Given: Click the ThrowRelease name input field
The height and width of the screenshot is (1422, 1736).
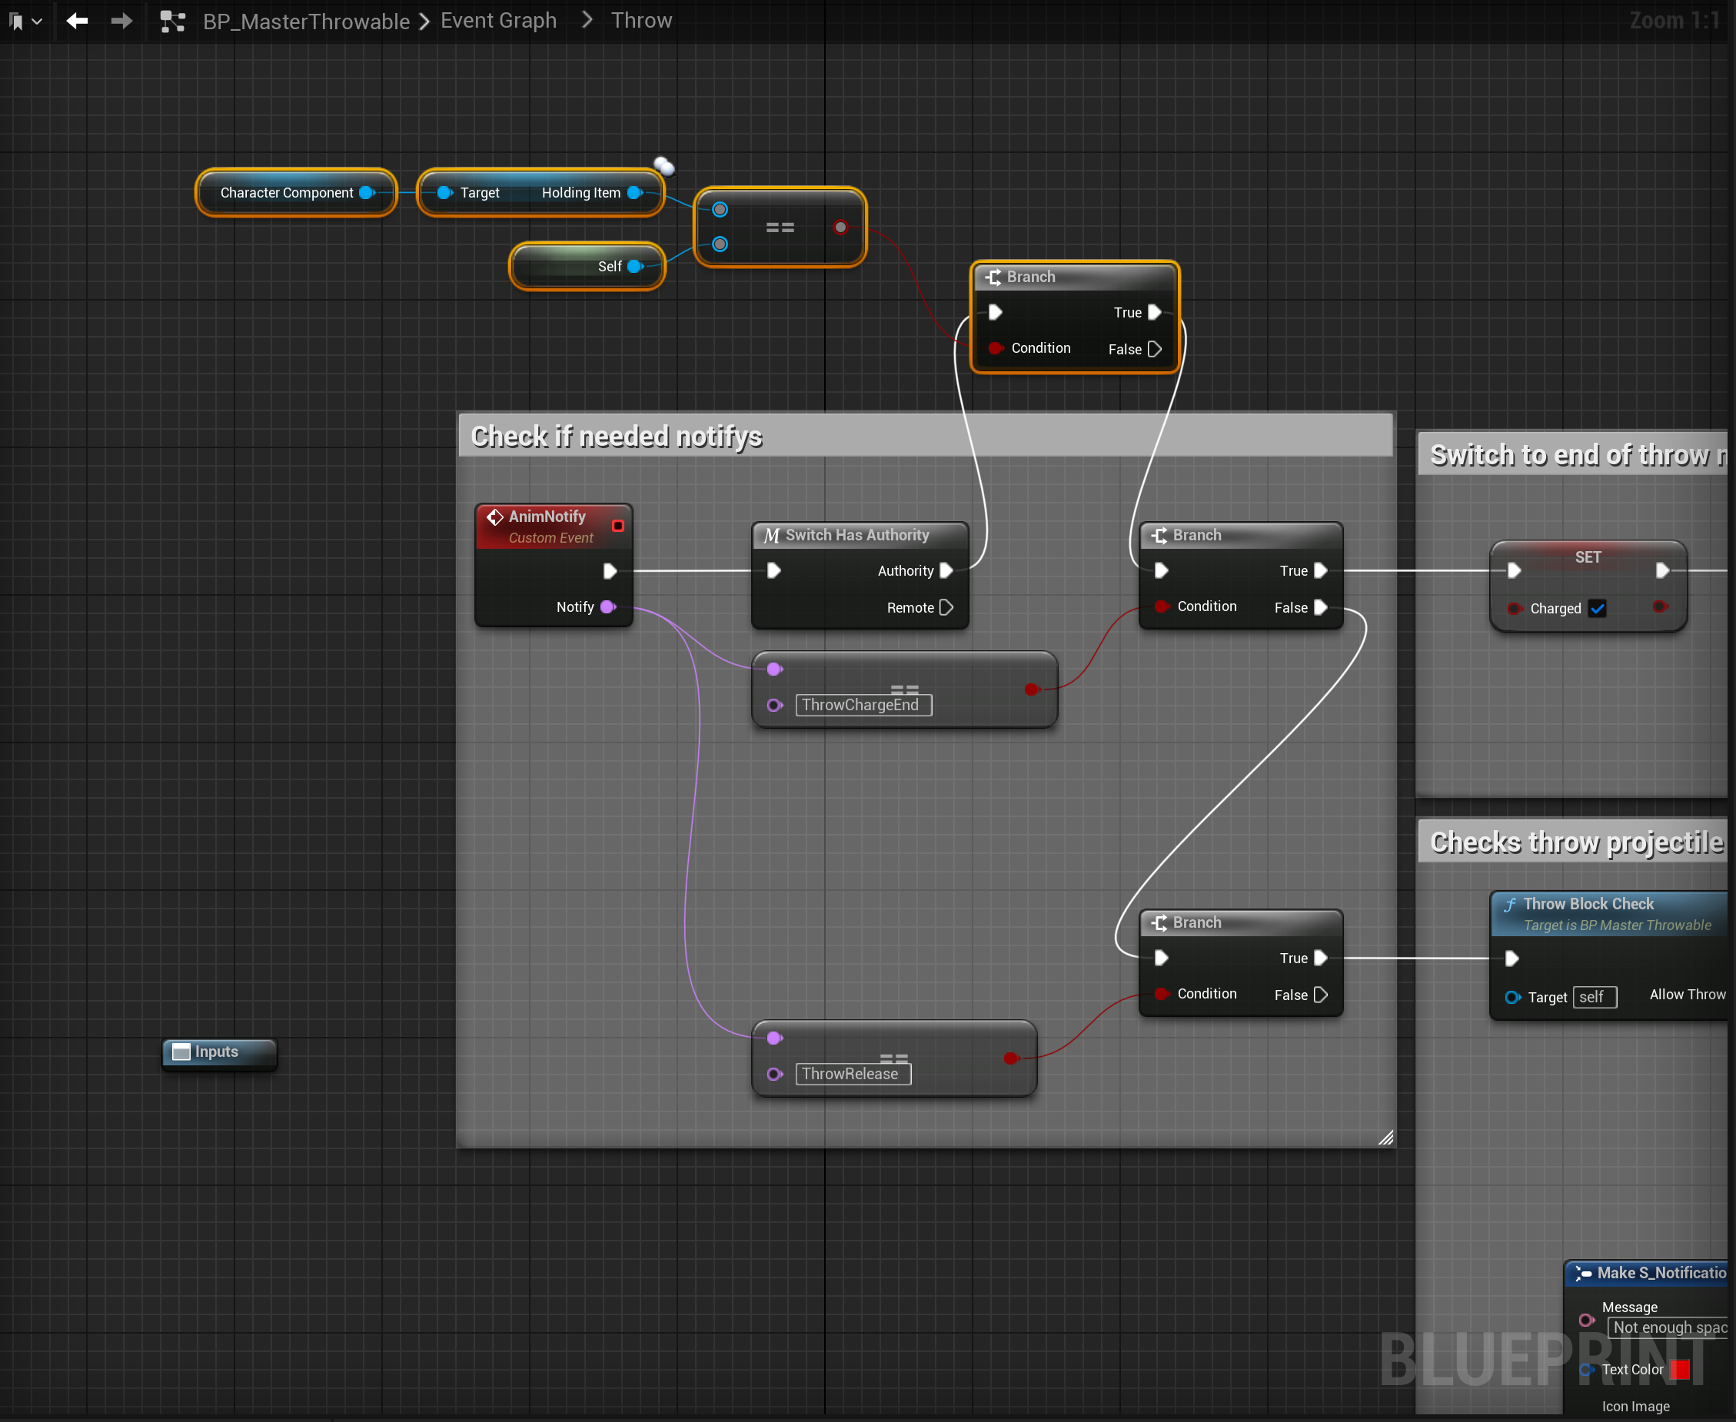Looking at the screenshot, I should click(852, 1074).
